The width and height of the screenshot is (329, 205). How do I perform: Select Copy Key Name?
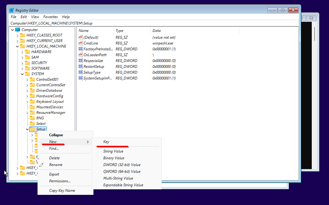65,191
